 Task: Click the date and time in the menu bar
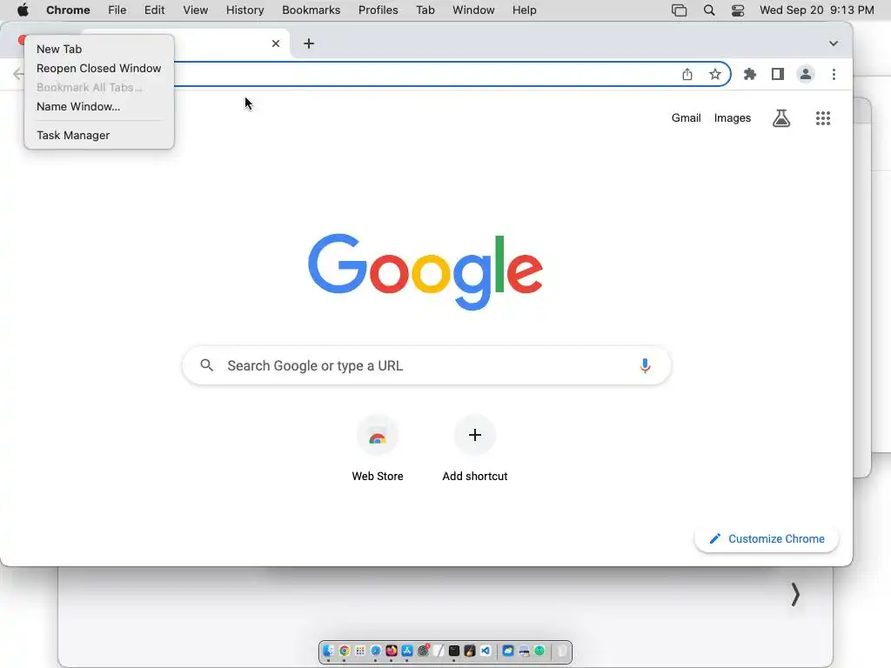tap(816, 10)
